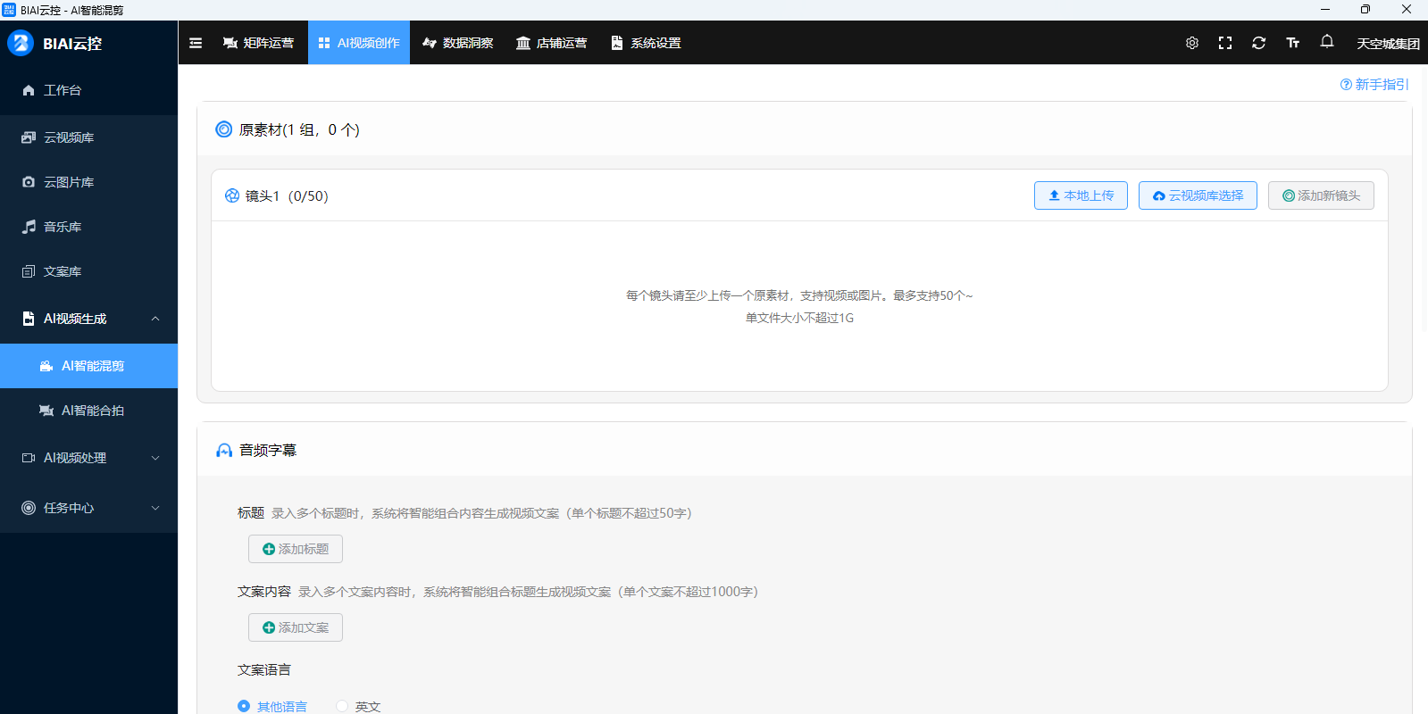Click the refresh icon in top bar
Screen dimensions: 1428x714
1258,43
